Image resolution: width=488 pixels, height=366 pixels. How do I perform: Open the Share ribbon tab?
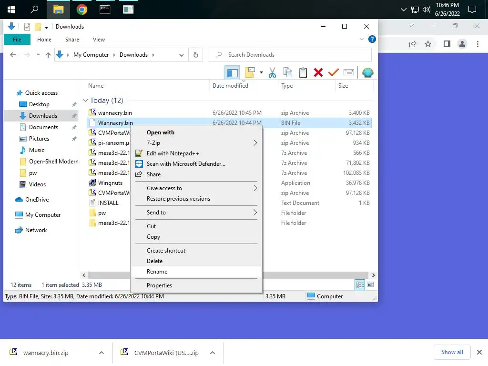(x=72, y=40)
